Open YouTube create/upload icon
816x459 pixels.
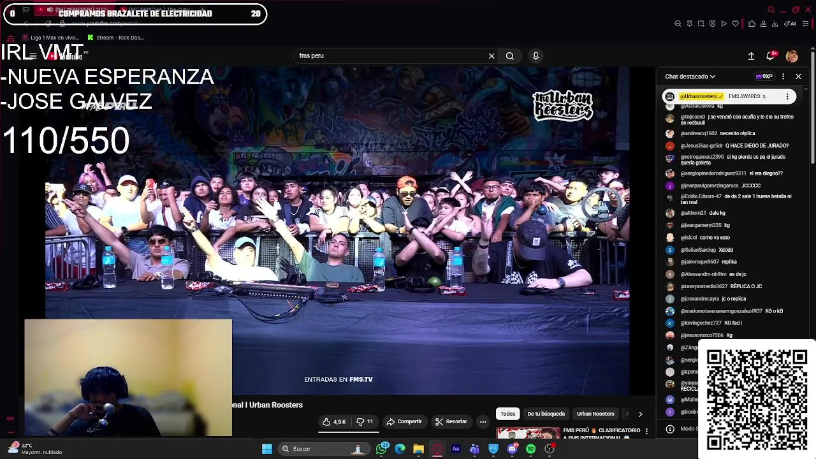(x=751, y=56)
